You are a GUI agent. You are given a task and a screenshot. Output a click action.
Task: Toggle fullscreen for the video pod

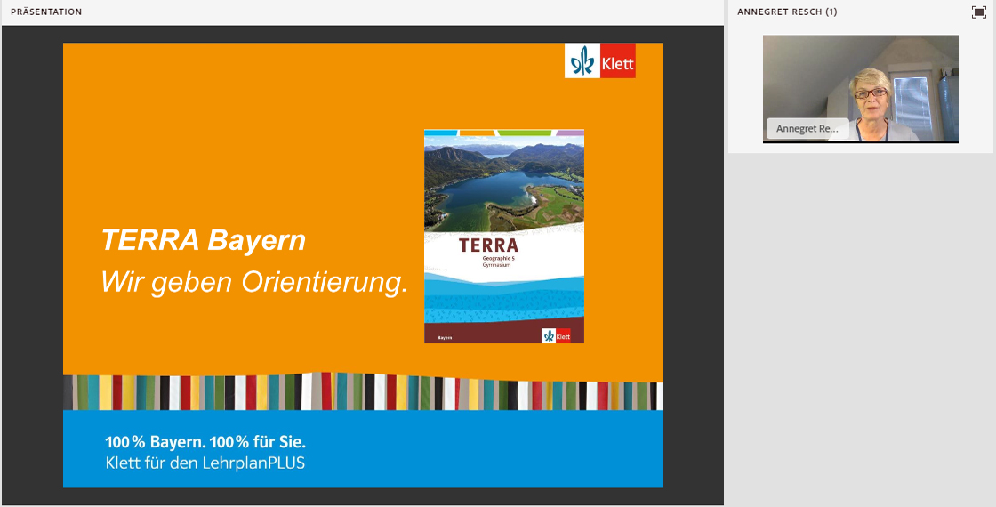coord(979,12)
